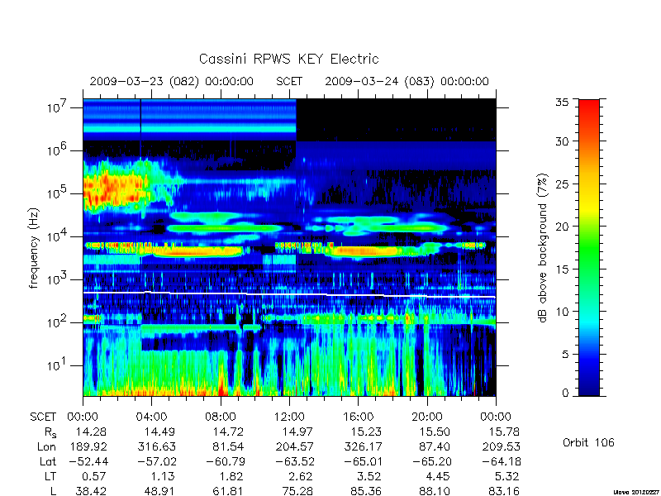661x496 pixels.
Task: Click the color scale tick label 35
Action: pos(564,103)
